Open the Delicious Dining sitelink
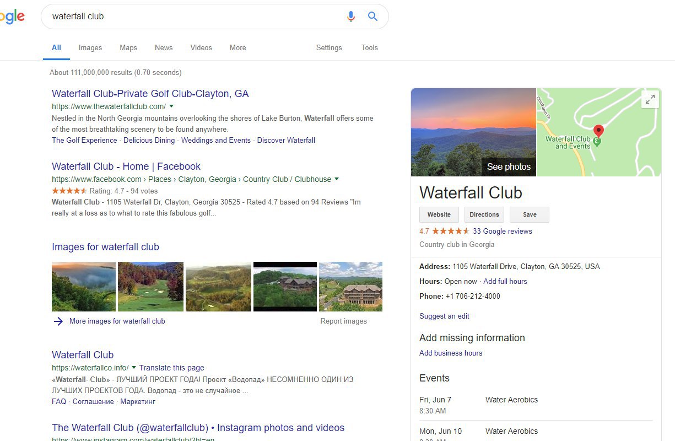 click(x=149, y=141)
